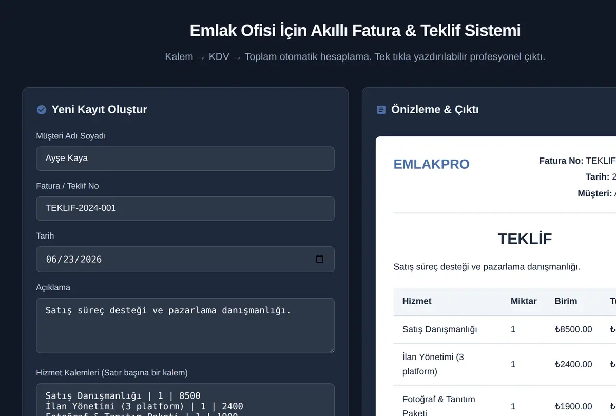
Task: Click the Fatura / Teklif No label
Action: tap(67, 186)
